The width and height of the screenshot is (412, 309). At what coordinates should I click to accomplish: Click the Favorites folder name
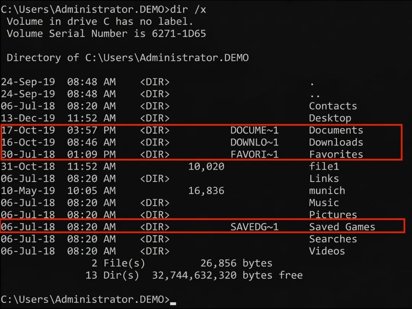pos(336,154)
